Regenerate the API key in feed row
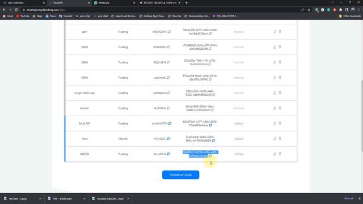 coord(168,139)
